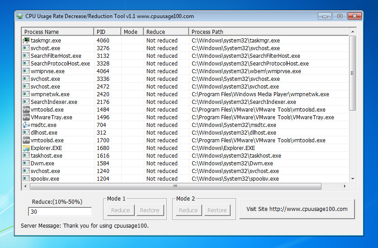Select the SearchIndexer.exe process name
The height and width of the screenshot is (248, 378).
[x=54, y=102]
